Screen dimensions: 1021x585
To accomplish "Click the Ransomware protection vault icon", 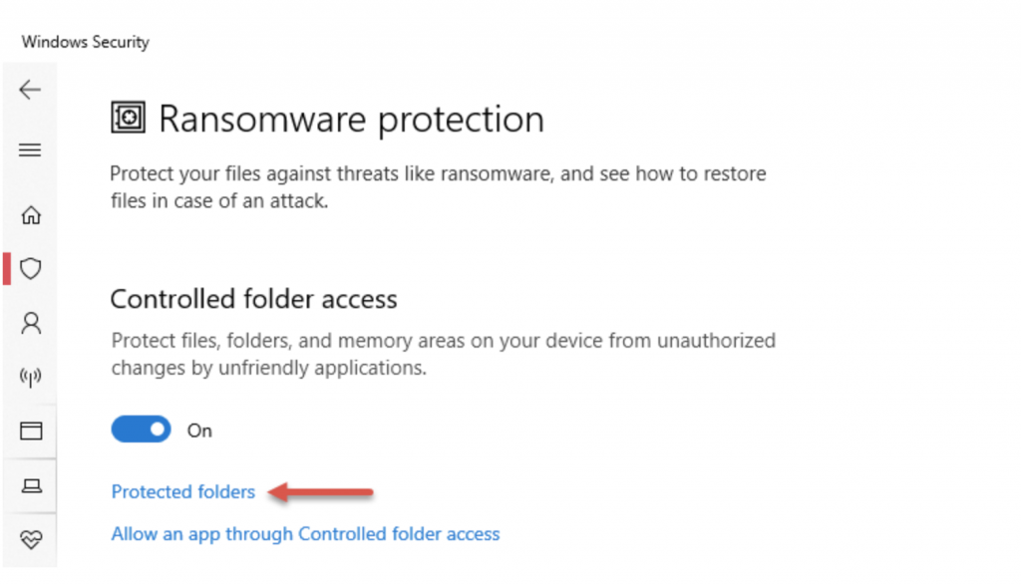I will pos(128,119).
